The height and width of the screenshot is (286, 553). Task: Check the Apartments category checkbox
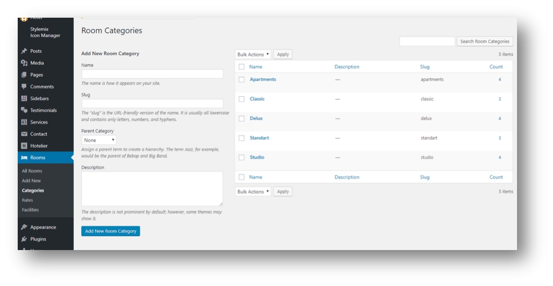[241, 80]
